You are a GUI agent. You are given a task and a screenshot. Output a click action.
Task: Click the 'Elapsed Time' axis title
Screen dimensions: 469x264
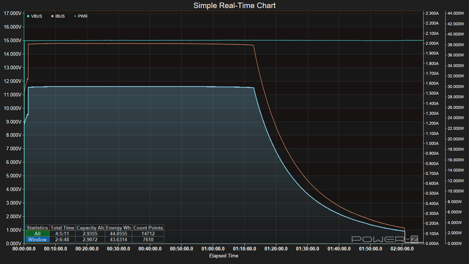click(224, 256)
